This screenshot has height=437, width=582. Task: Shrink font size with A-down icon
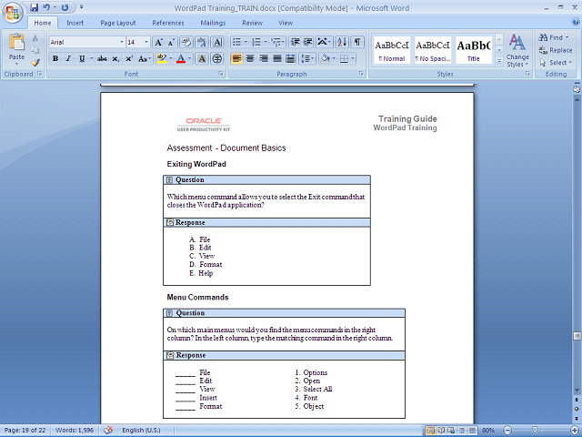coord(172,42)
